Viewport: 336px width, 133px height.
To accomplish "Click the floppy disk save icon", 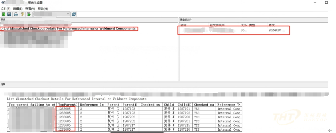I will 9,14.
